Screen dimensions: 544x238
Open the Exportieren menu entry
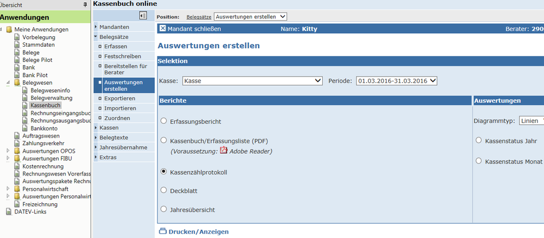click(120, 98)
